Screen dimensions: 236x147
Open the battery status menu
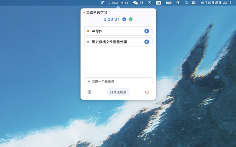pyautogui.click(x=168, y=3)
